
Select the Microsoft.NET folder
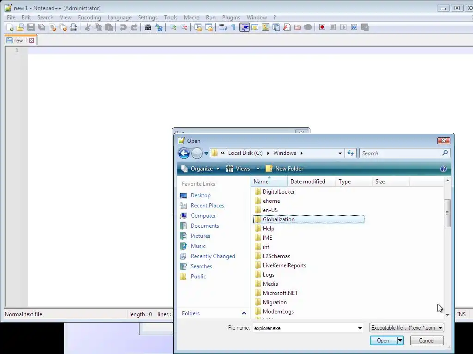[x=280, y=293]
